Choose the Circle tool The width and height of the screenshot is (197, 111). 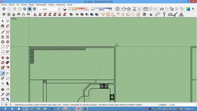click(3, 42)
